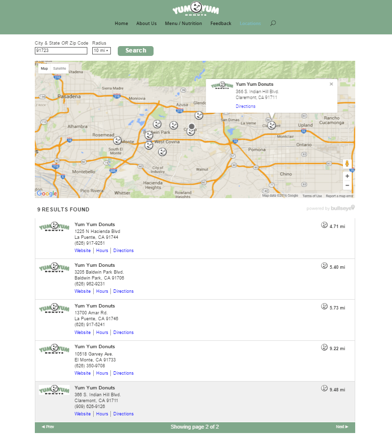Click the Street View pegman icon
The width and height of the screenshot is (392, 435).
click(347, 164)
